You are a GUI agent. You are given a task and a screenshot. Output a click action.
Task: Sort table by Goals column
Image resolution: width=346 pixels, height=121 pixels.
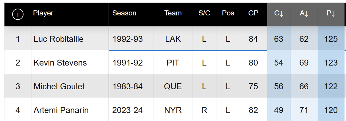coord(278,13)
